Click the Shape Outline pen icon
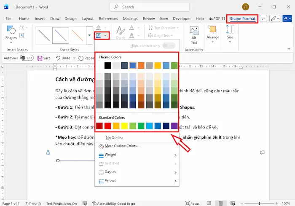295x206 pixels. point(98,36)
